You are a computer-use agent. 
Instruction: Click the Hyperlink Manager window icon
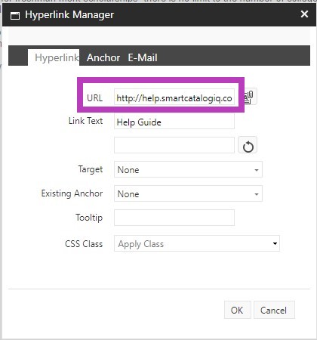click(15, 15)
